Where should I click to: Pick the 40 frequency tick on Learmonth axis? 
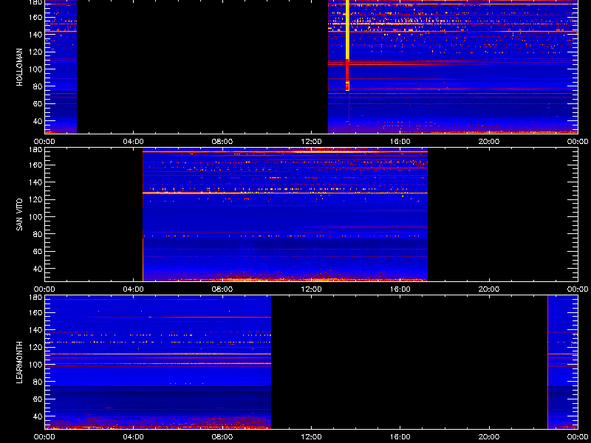click(38, 416)
